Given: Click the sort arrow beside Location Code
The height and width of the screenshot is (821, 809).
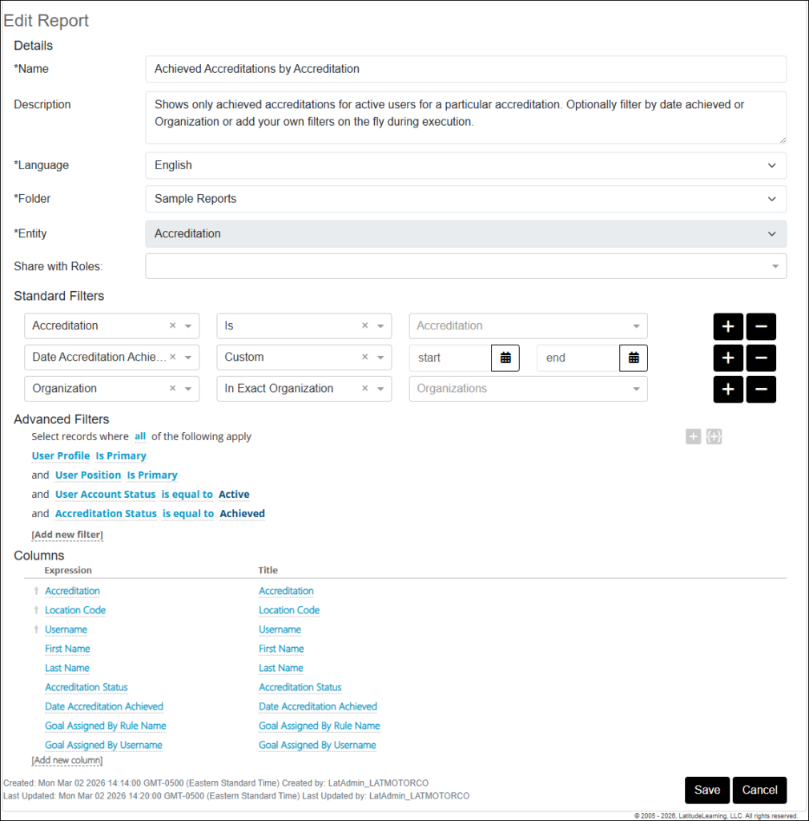Looking at the screenshot, I should [36, 610].
